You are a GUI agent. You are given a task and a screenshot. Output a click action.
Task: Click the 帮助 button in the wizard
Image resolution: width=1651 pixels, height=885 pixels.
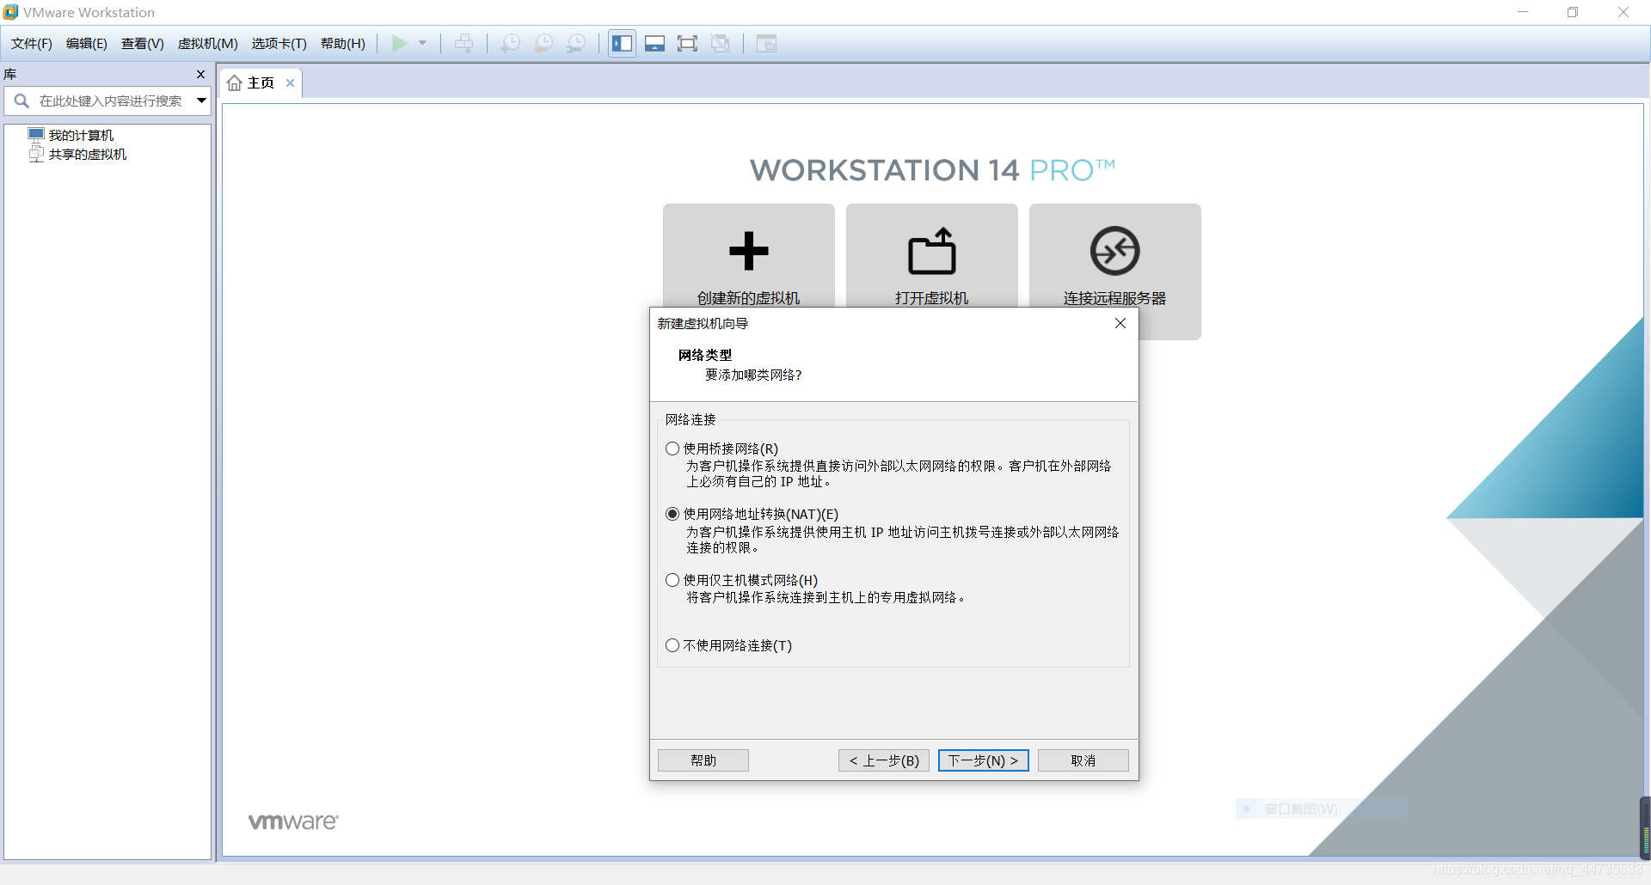(703, 760)
